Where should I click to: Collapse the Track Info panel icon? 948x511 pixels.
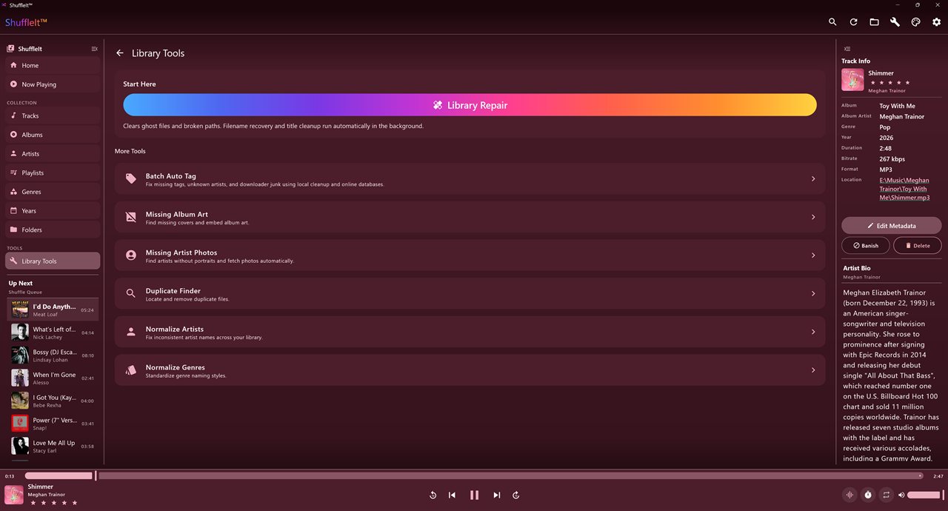coord(847,49)
